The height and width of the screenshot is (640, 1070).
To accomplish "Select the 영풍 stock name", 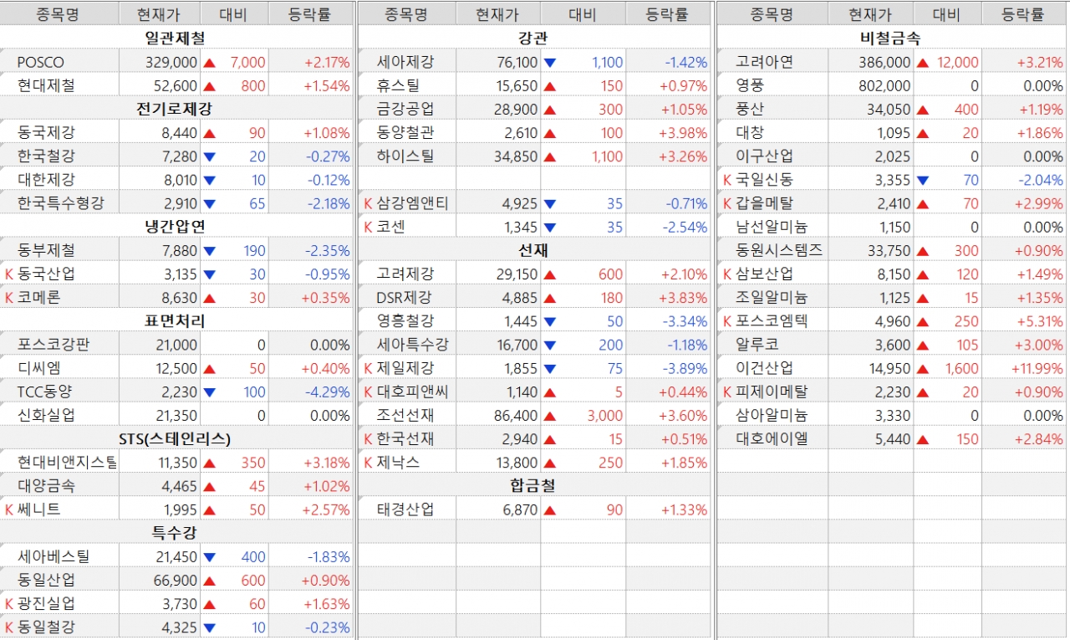I will (x=749, y=85).
